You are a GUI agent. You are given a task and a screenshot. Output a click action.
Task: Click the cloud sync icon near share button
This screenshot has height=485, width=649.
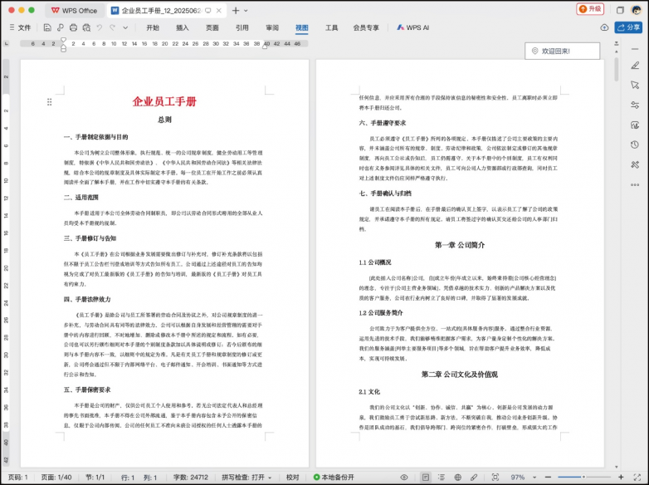click(x=604, y=27)
